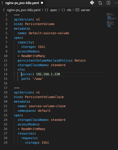Open the Git source control diamond icon
Screen dimensions: 118x150
point(92,3)
